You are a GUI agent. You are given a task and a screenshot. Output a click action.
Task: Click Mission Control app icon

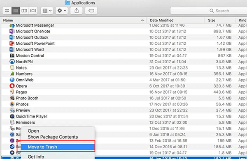click(12, 55)
